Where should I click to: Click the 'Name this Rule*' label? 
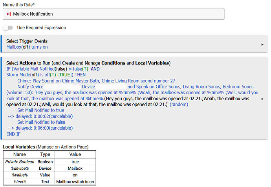click(x=19, y=5)
